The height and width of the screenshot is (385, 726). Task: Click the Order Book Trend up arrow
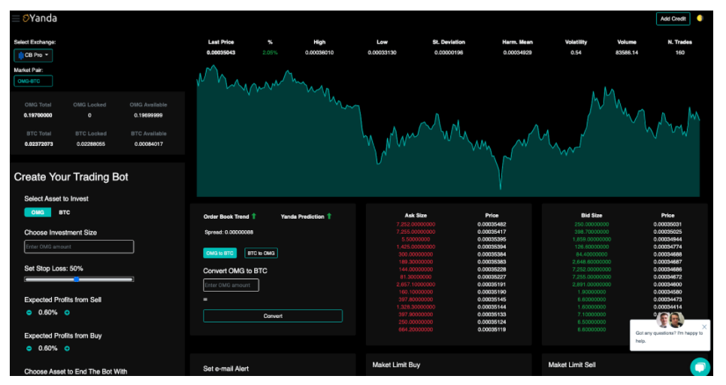[x=254, y=216]
